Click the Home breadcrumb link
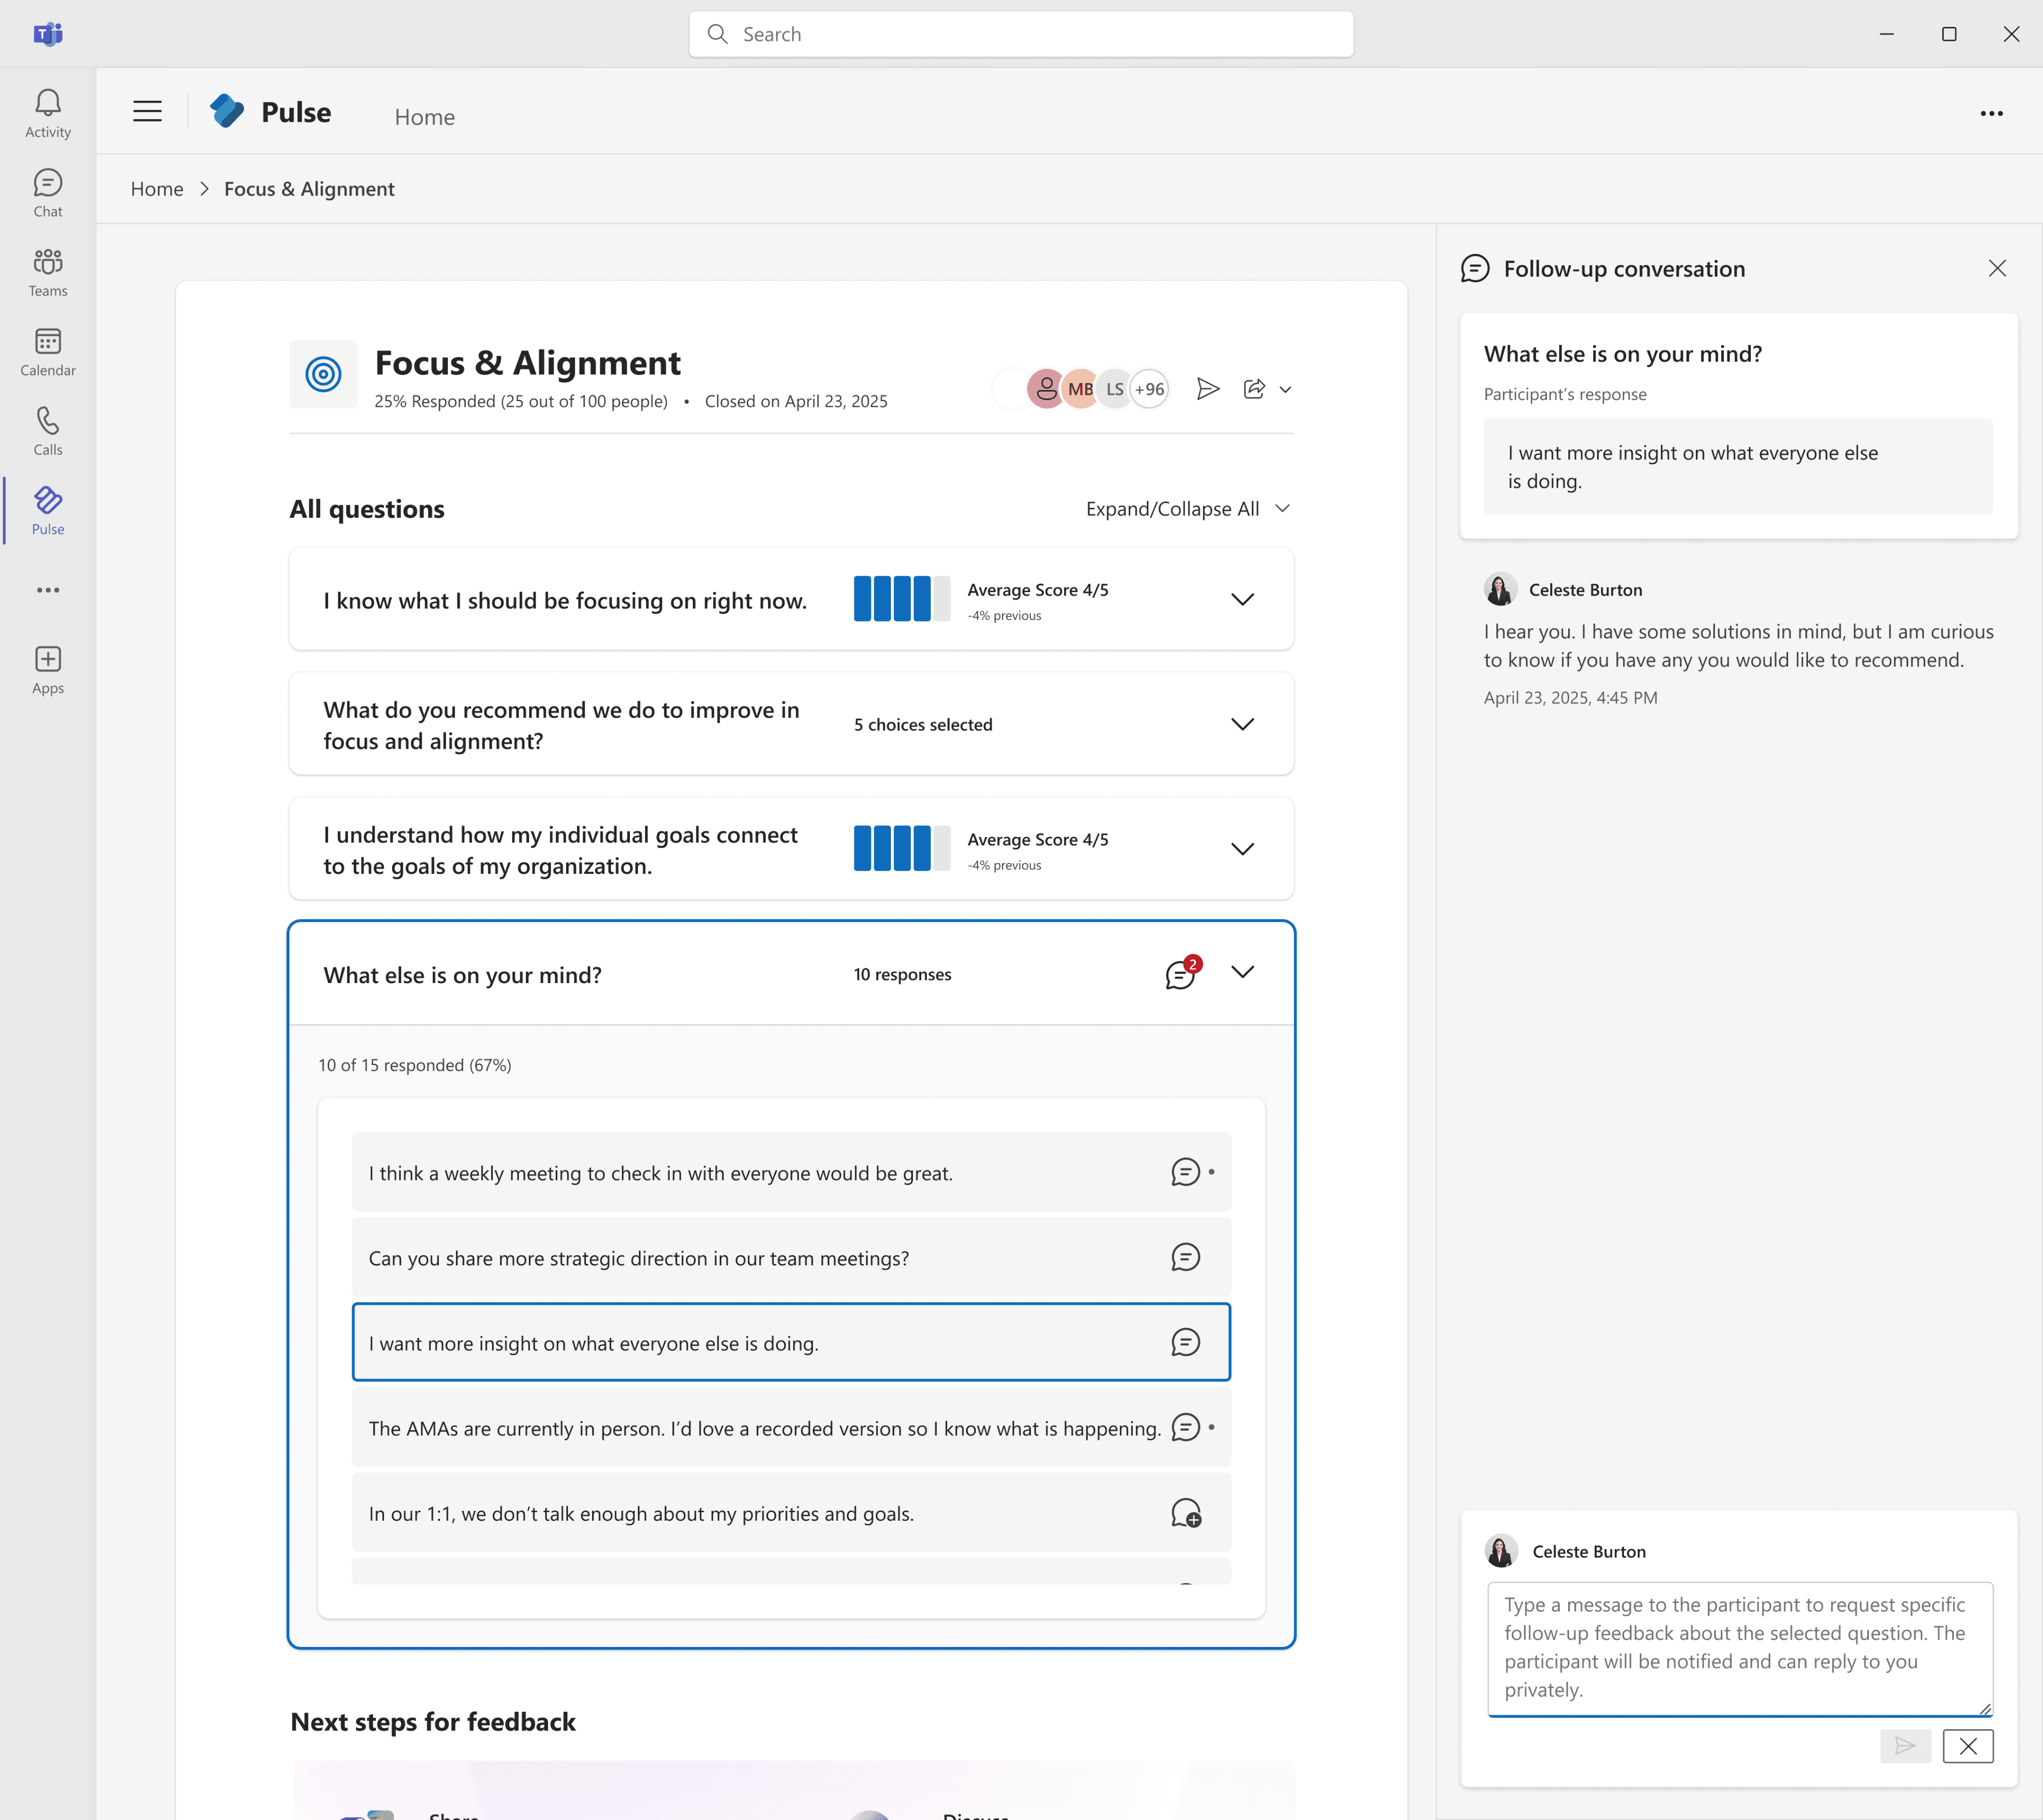This screenshot has height=1820, width=2043. coord(157,189)
